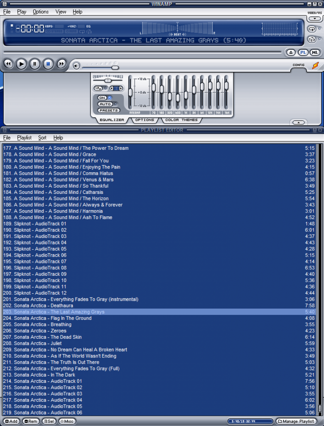Click the song seek bar
This screenshot has height=426, width=324.
[142, 52]
